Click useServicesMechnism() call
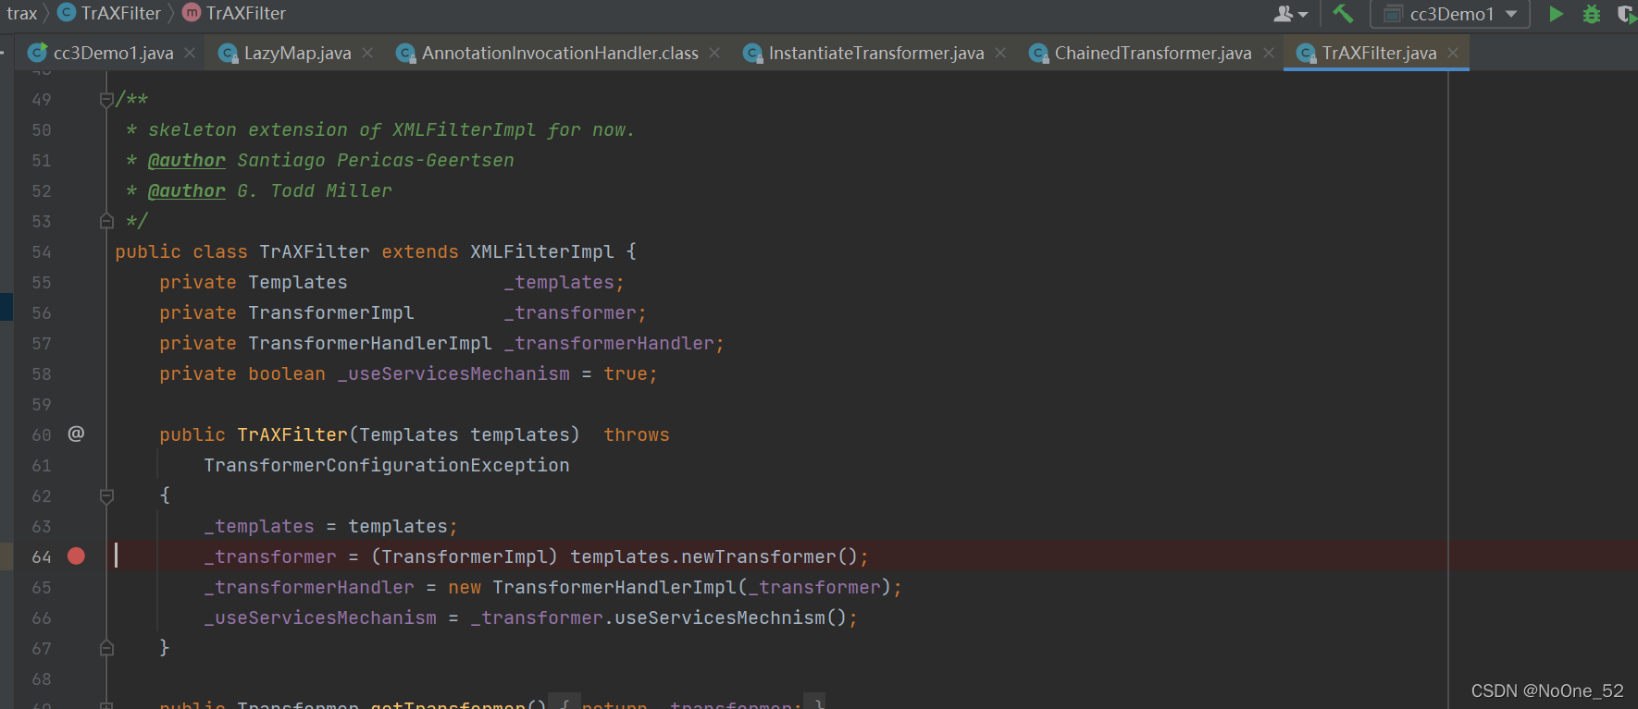This screenshot has width=1638, height=709. pyautogui.click(x=730, y=617)
